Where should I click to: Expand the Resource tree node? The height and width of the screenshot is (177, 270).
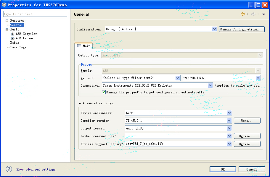pyautogui.click(x=7, y=21)
